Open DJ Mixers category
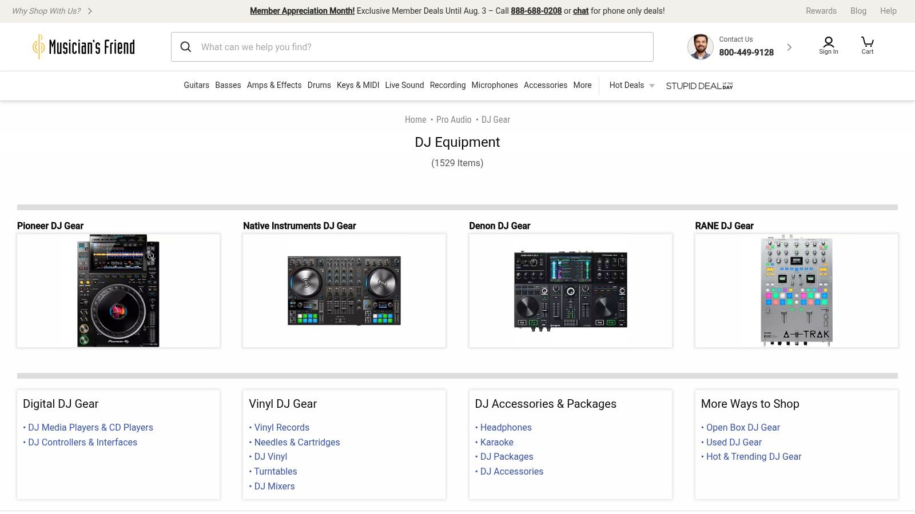The height and width of the screenshot is (514, 915). tap(274, 486)
